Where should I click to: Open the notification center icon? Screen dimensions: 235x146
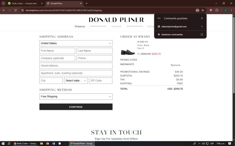[x=229, y=143]
